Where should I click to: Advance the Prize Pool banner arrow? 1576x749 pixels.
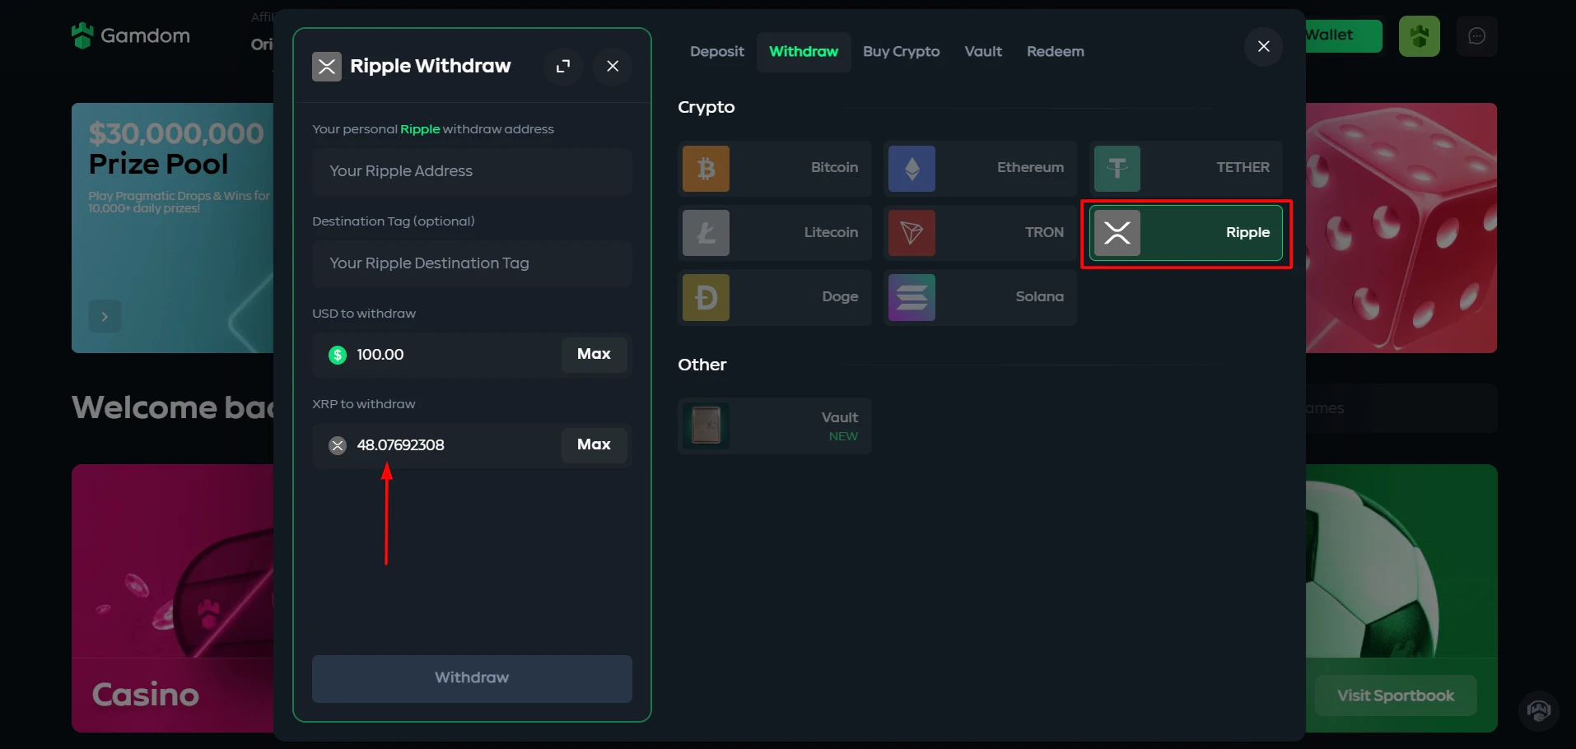point(105,316)
